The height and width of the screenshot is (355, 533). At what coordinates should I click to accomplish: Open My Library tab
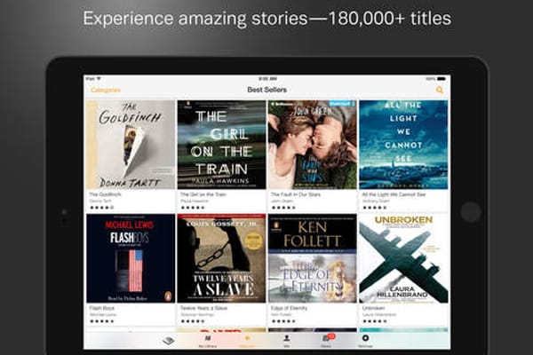(208, 341)
